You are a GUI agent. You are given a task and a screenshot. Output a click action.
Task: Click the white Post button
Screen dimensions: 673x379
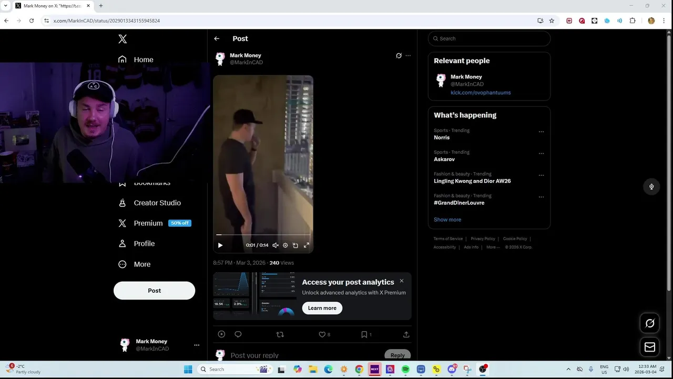[x=154, y=291]
